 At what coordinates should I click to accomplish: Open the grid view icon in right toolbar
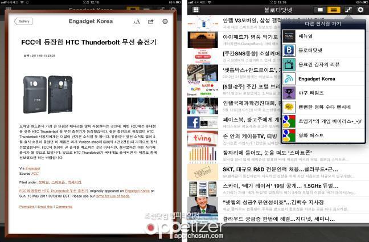tap(196, 10)
